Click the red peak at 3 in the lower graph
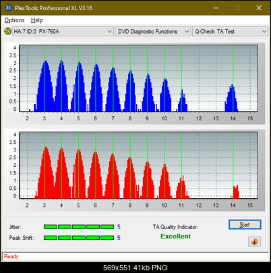This screenshot has width=271, height=273. point(46,172)
